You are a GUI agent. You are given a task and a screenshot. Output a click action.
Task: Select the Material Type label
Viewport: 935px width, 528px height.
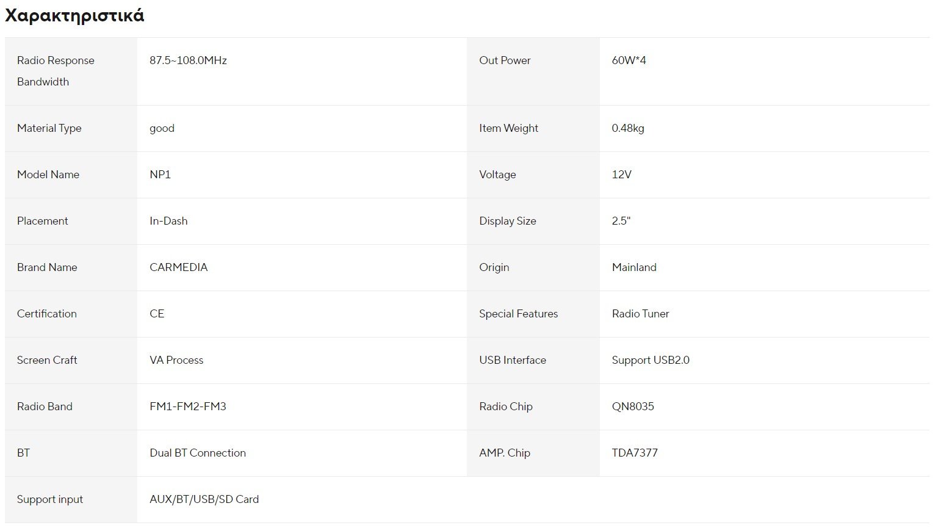click(x=49, y=128)
